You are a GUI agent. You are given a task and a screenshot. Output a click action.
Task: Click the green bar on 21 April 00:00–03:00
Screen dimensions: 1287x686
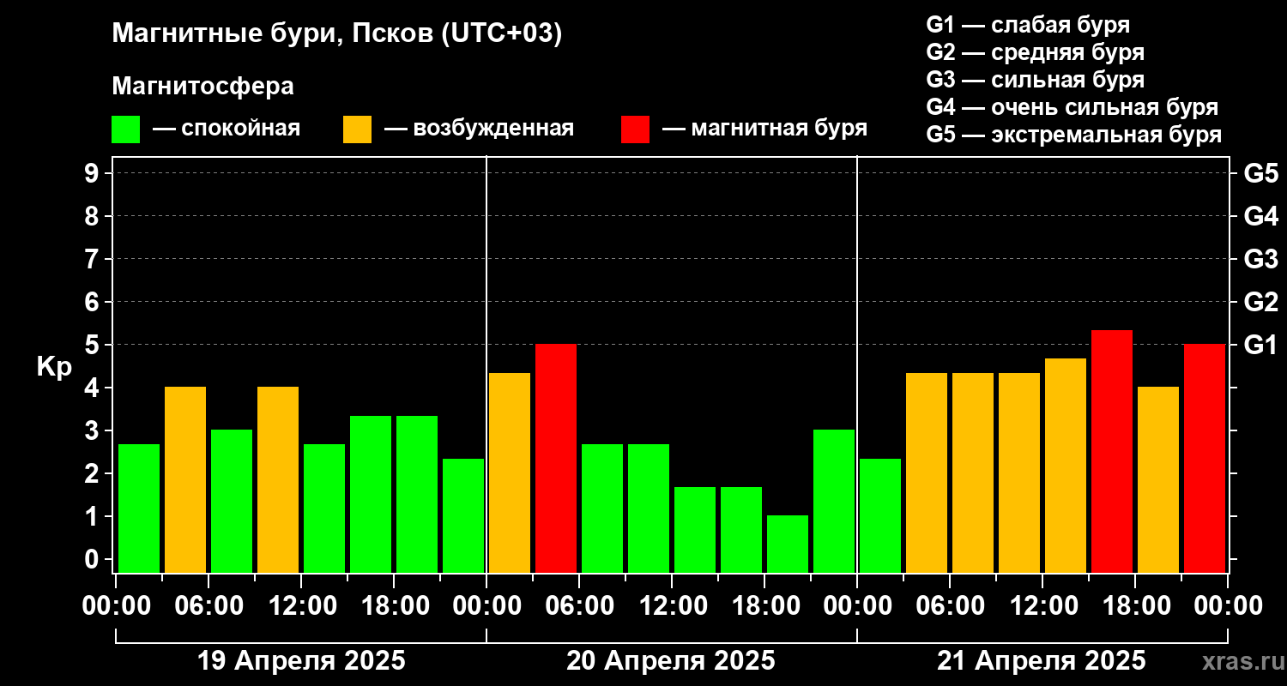click(x=880, y=516)
